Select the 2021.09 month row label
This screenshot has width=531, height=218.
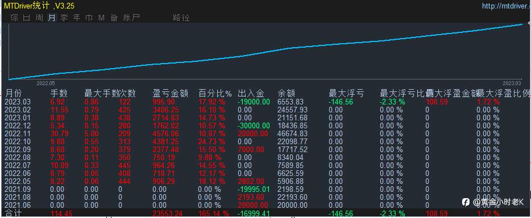click(18, 189)
